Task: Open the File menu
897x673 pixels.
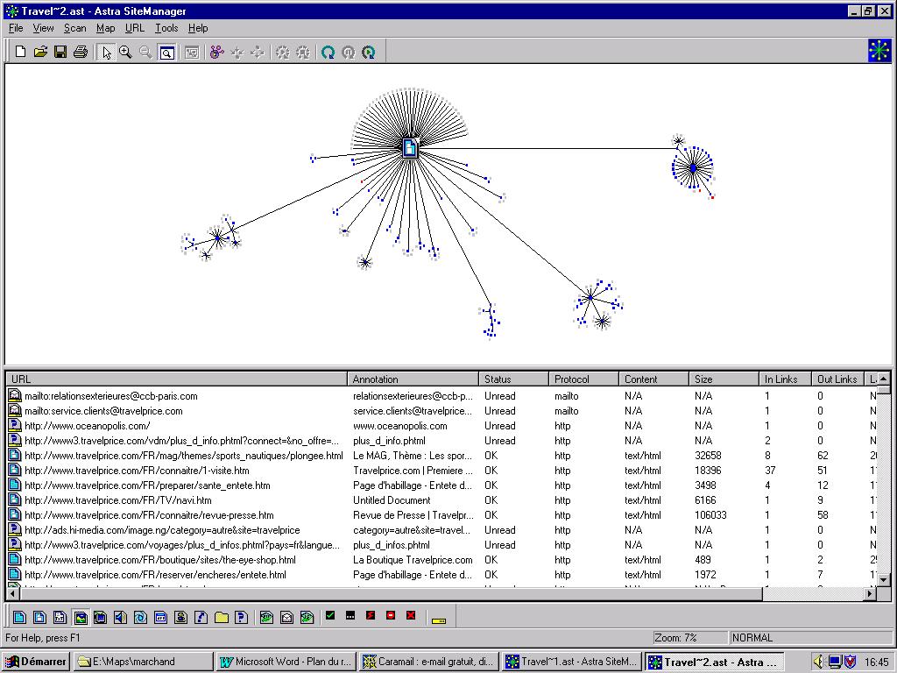Action: click(16, 28)
